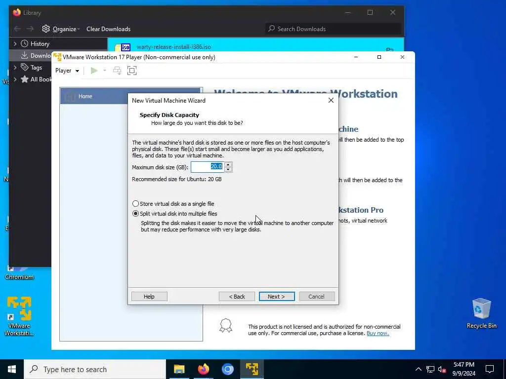Image resolution: width=506 pixels, height=379 pixels.
Task: Click the Maximum disk size input field
Action: 207,167
